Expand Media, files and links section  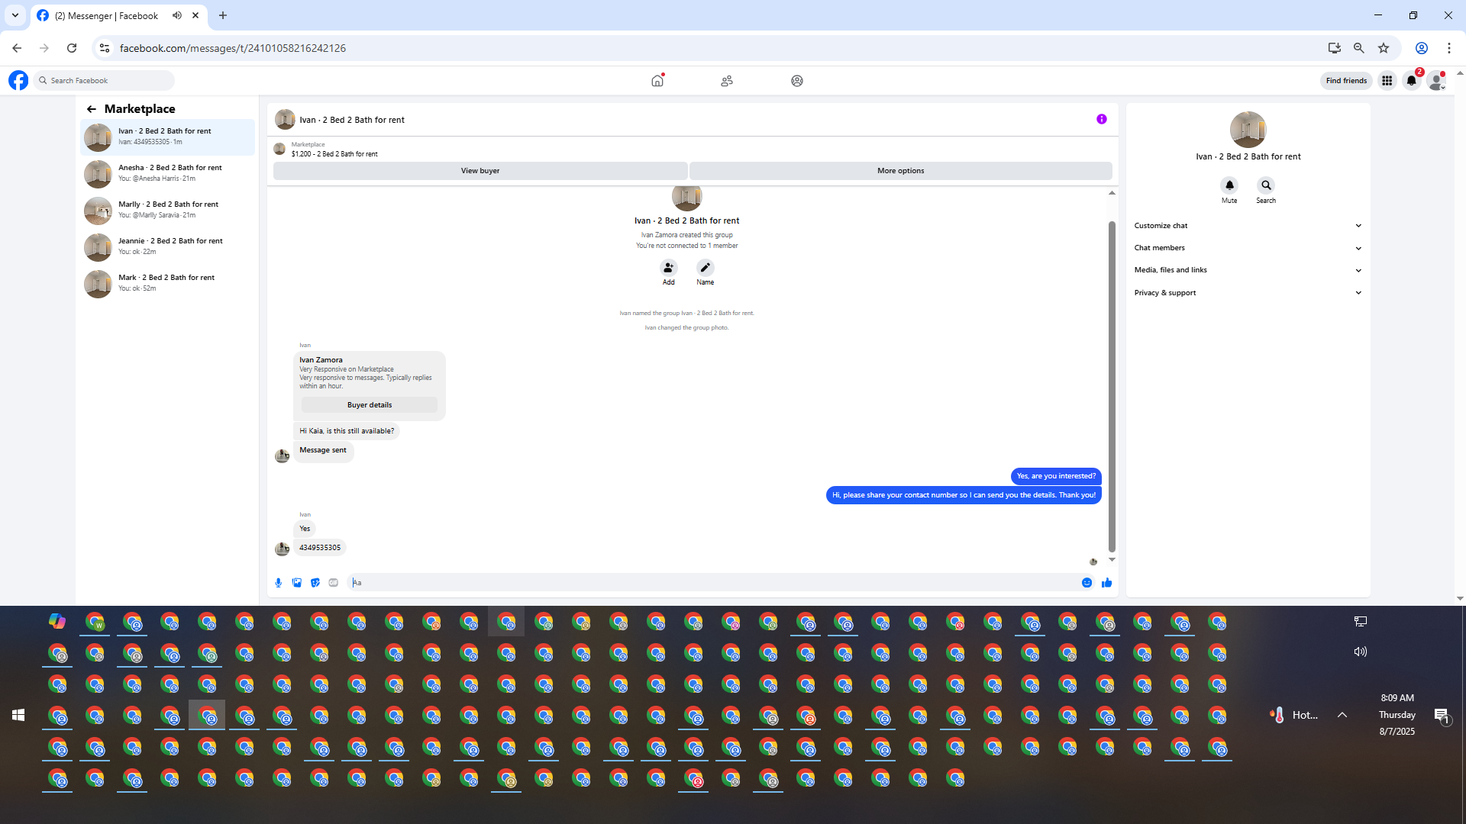click(1248, 270)
